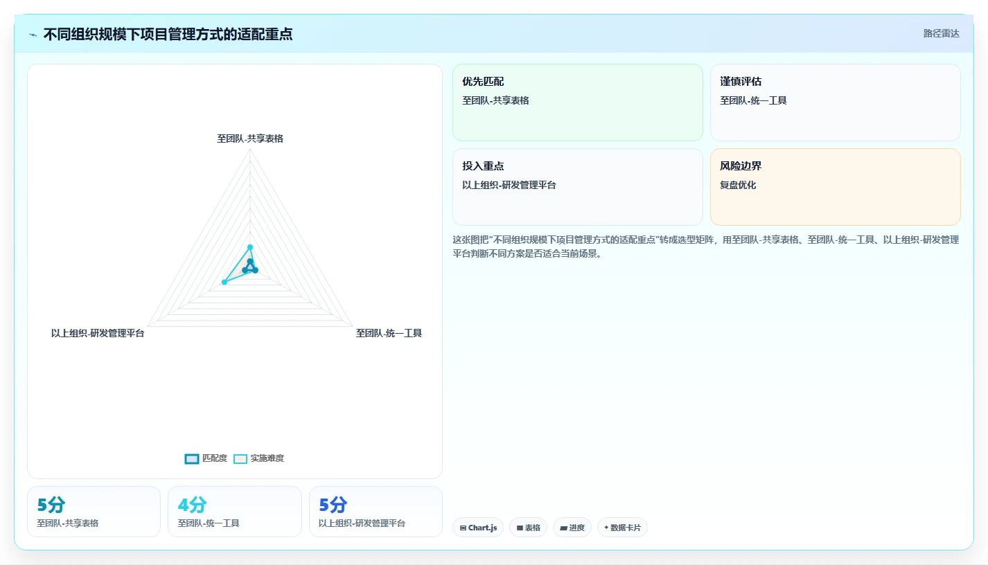Click 以上组织-研发管理平台 inside the 投入重点 card
Image resolution: width=988 pixels, height=565 pixels.
[x=509, y=185]
